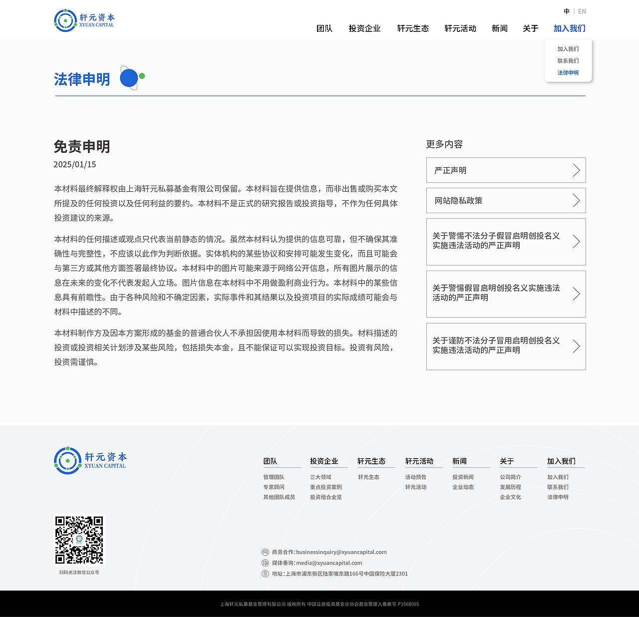Switch language to EN
The height and width of the screenshot is (617, 639).
coord(582,11)
